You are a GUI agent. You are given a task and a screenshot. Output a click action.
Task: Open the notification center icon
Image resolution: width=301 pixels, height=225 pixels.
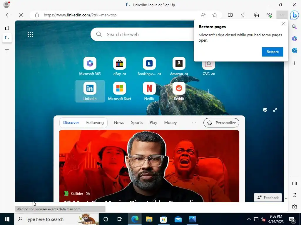(x=292, y=219)
